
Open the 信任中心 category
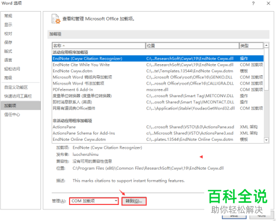click(x=12, y=114)
